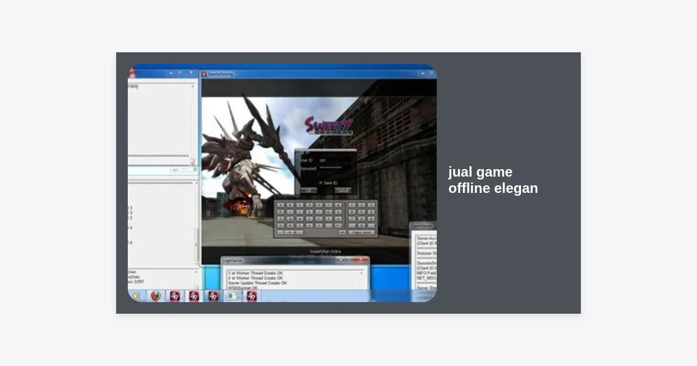The height and width of the screenshot is (366, 697).
Task: Click the SweetyGaming window title icon
Action: [x=204, y=74]
